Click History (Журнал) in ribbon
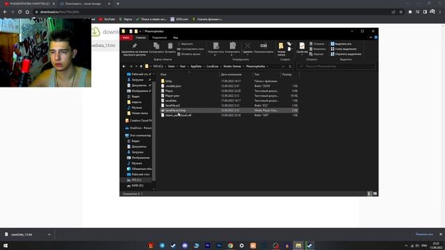 tap(316, 54)
